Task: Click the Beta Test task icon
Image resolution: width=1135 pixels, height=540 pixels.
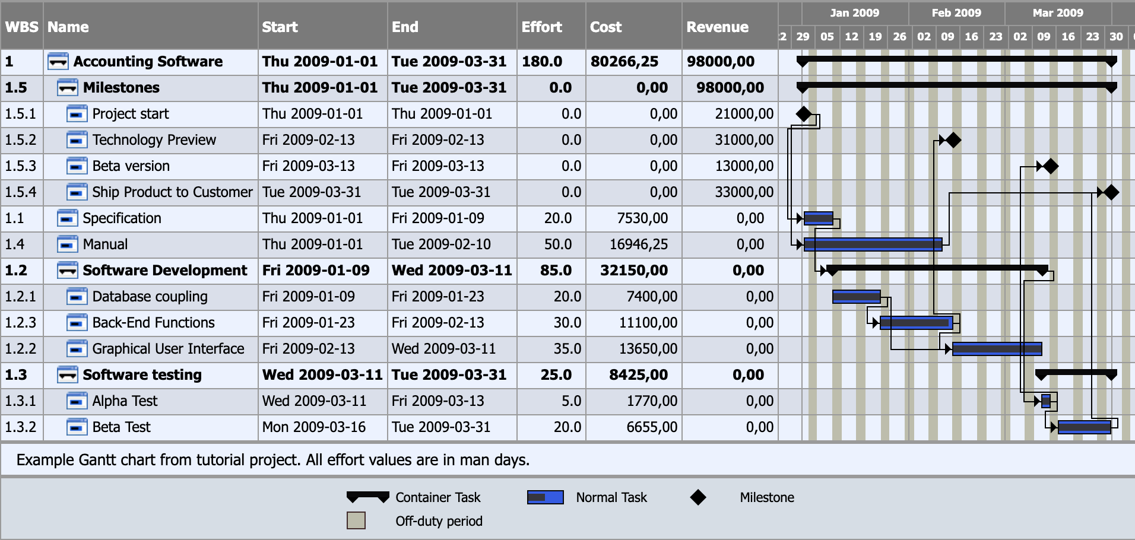Action: (x=77, y=427)
